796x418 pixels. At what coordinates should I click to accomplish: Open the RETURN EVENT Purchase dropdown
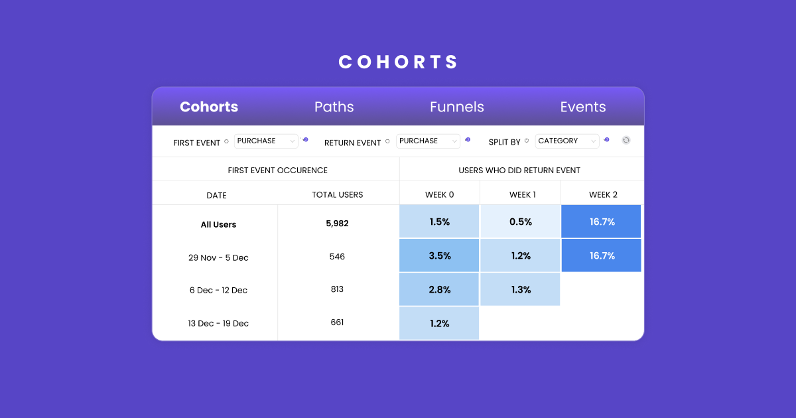pos(428,141)
